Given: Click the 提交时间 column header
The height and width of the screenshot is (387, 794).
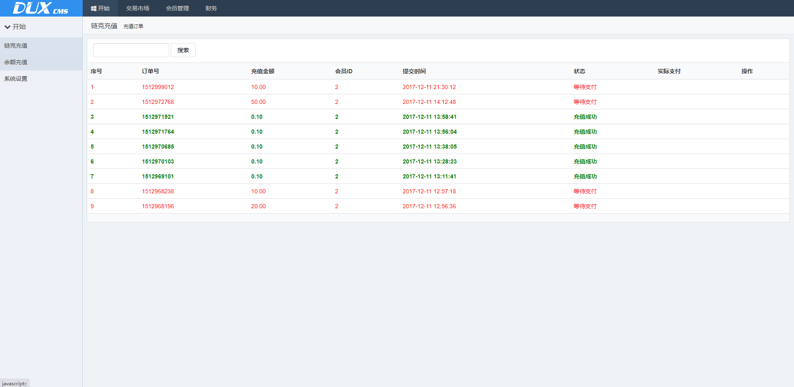Looking at the screenshot, I should tap(414, 71).
